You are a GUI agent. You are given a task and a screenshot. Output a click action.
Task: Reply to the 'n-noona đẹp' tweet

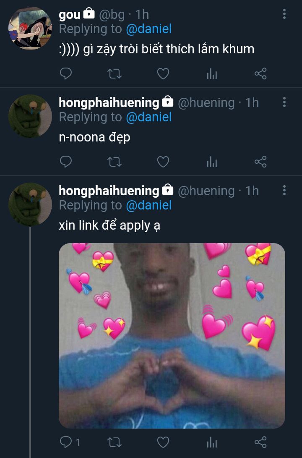click(66, 162)
